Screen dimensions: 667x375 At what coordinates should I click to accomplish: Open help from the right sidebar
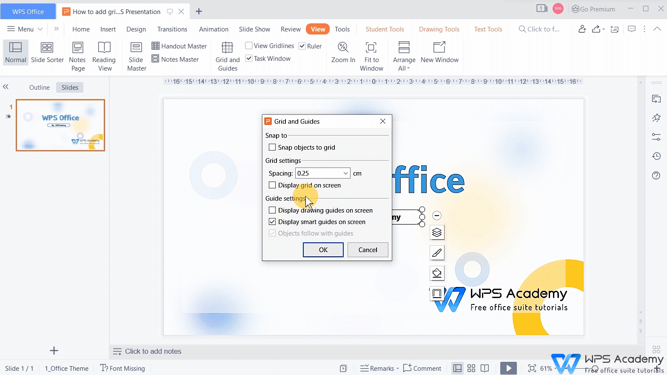click(656, 176)
